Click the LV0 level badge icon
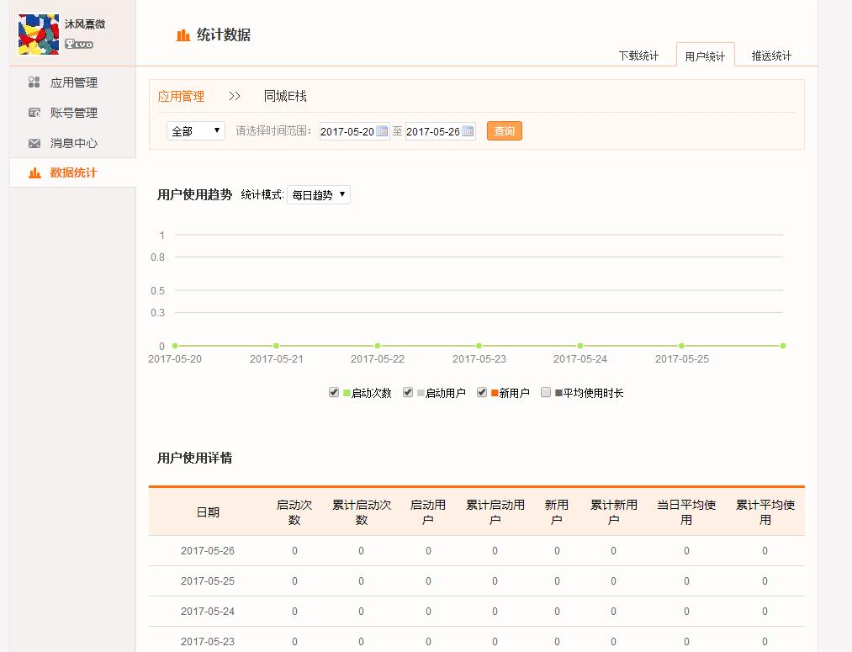 pos(78,45)
